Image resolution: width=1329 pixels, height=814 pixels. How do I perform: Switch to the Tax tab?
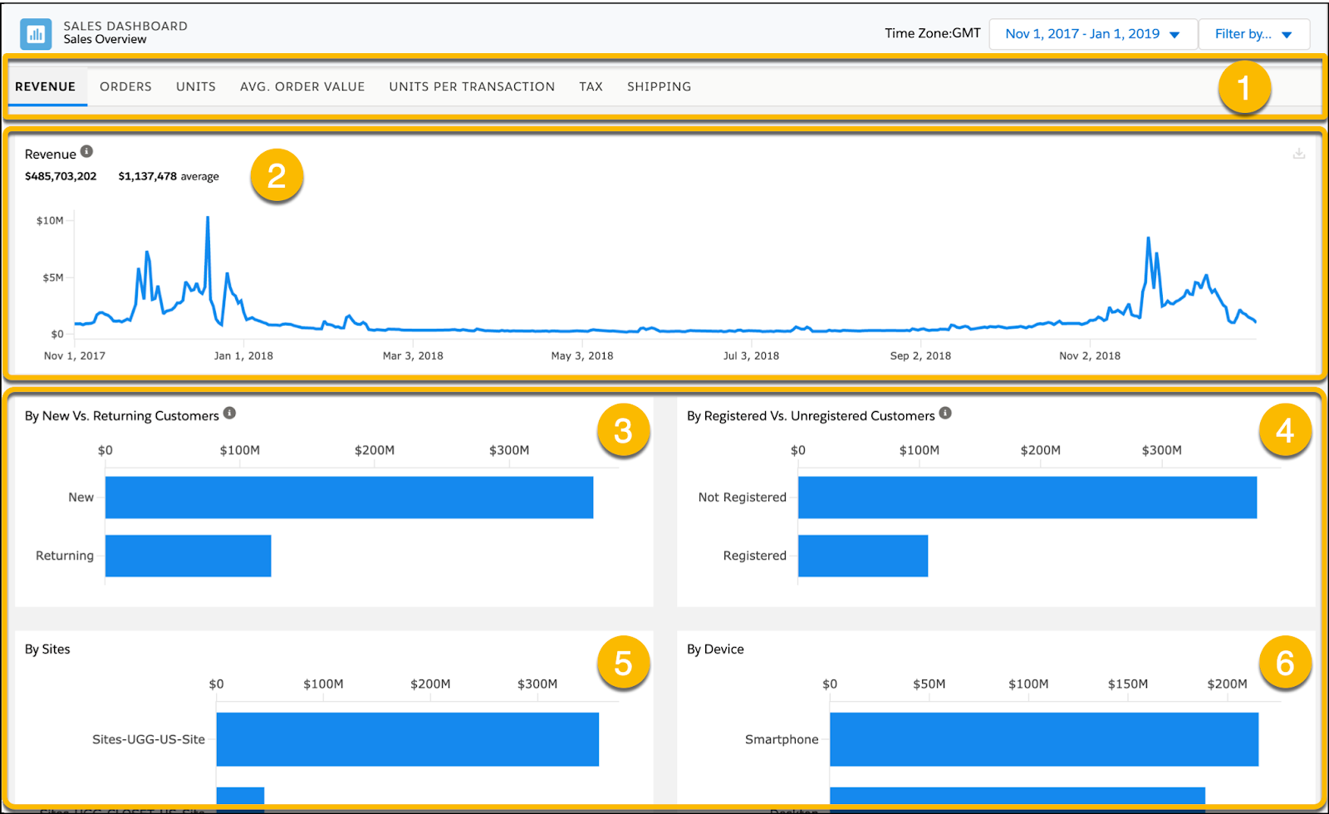591,86
